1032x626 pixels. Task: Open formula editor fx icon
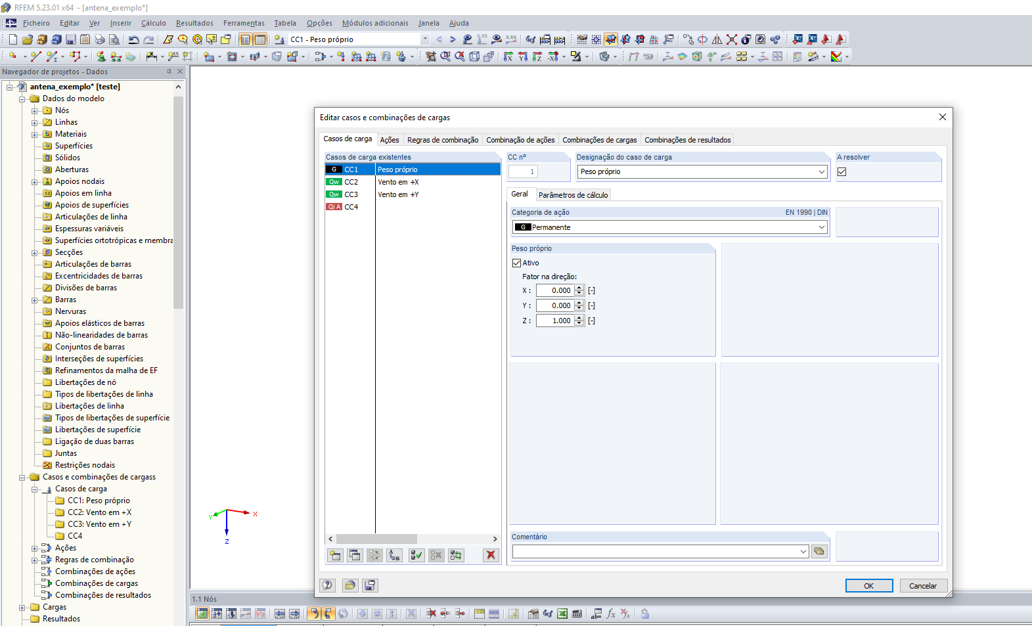coord(611,614)
